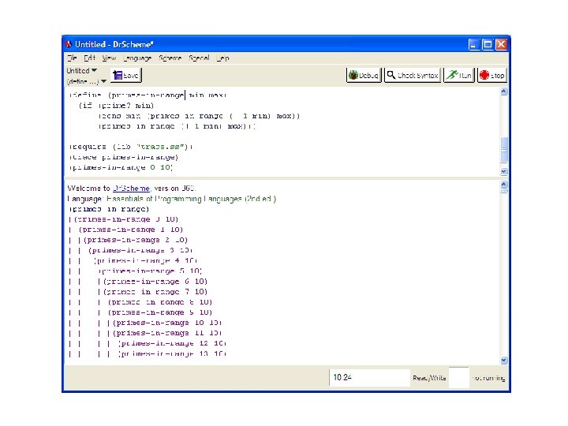This screenshot has height=426, width=568.
Task: Click trace output '(primes-in-range 13 10)'
Action: (172, 353)
